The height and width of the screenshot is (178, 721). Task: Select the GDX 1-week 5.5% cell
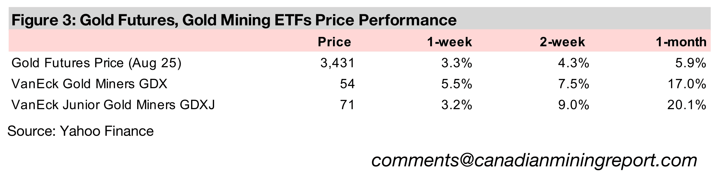456,84
